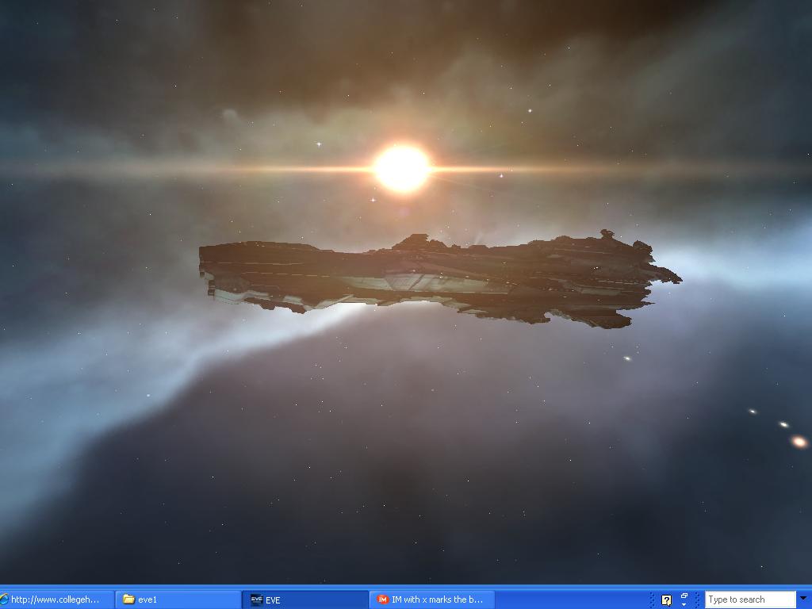
Task: Open the collegeh... browser taskbar button
Action: click(x=56, y=599)
